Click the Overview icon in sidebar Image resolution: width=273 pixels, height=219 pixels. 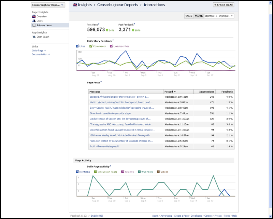point(34,16)
